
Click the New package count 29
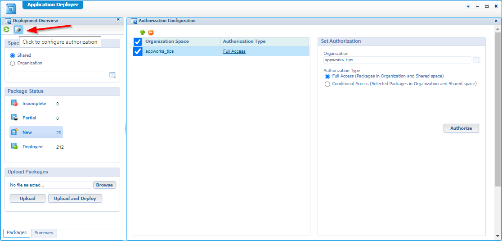point(59,132)
